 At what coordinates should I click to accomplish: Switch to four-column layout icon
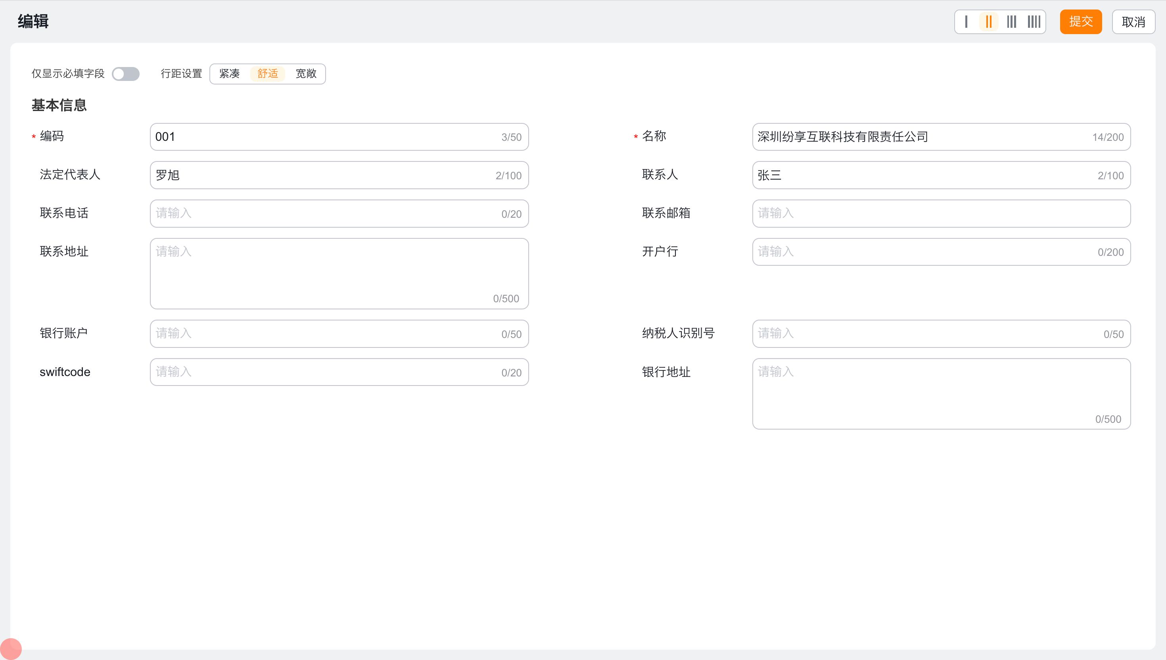point(1034,22)
